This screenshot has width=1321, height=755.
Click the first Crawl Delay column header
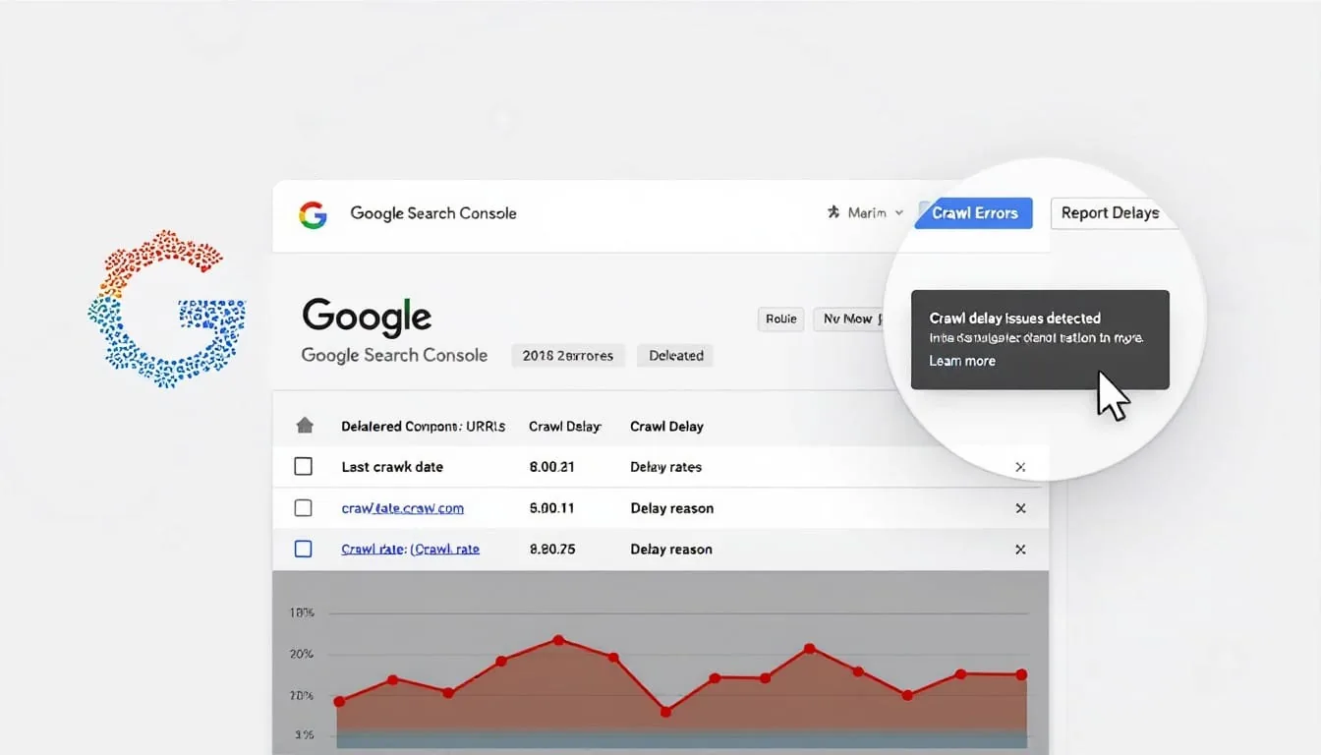click(x=565, y=427)
